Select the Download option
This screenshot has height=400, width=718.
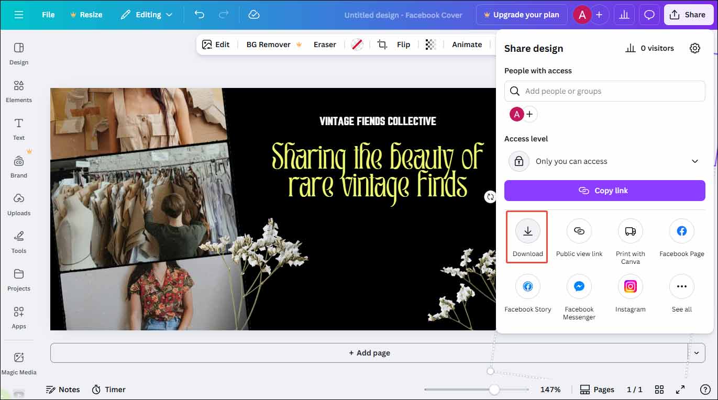[x=527, y=237]
